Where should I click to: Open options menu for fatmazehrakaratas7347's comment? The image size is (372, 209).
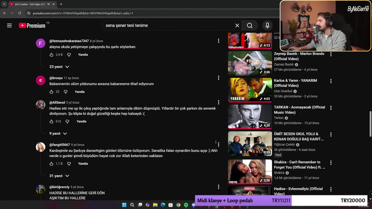pyautogui.click(x=219, y=41)
